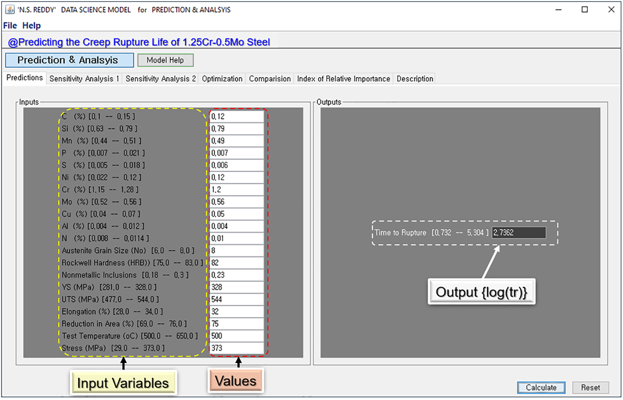Click the Test Temperature input field

coord(236,336)
